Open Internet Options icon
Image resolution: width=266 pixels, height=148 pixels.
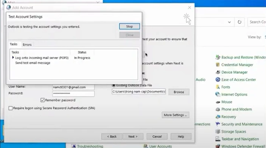pyautogui.click(x=218, y=95)
